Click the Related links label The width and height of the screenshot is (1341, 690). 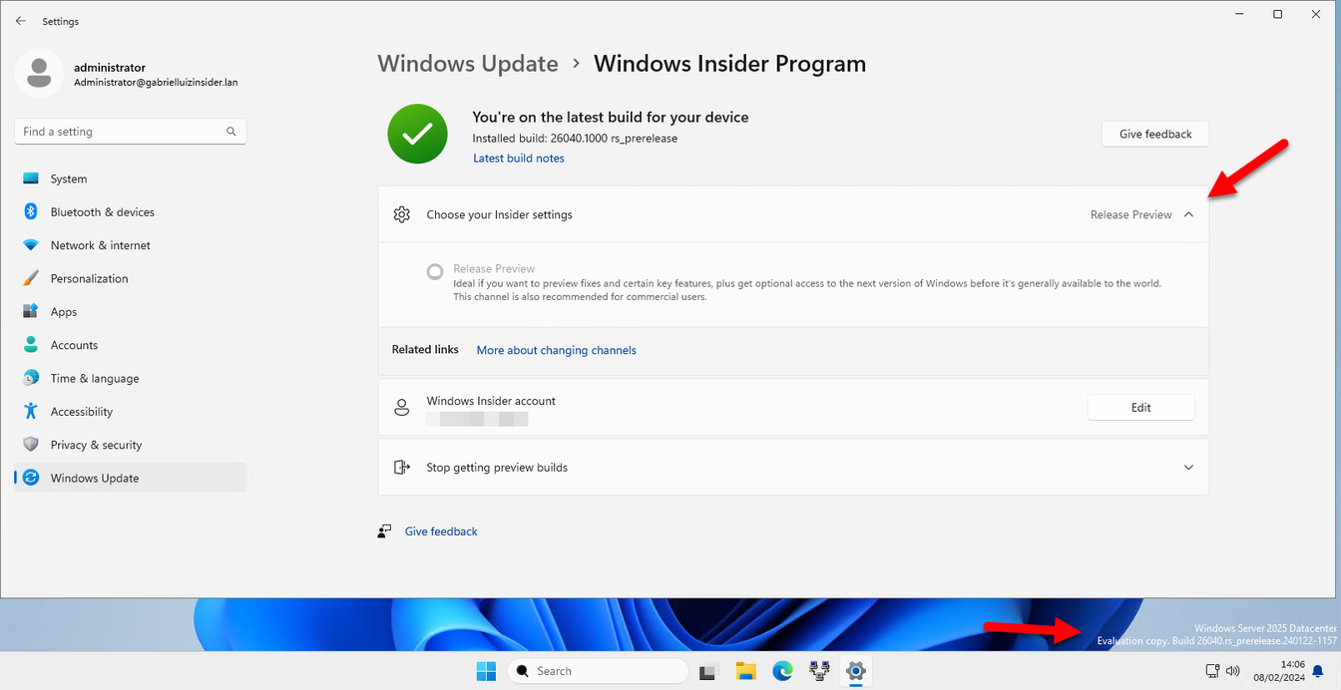pyautogui.click(x=425, y=350)
